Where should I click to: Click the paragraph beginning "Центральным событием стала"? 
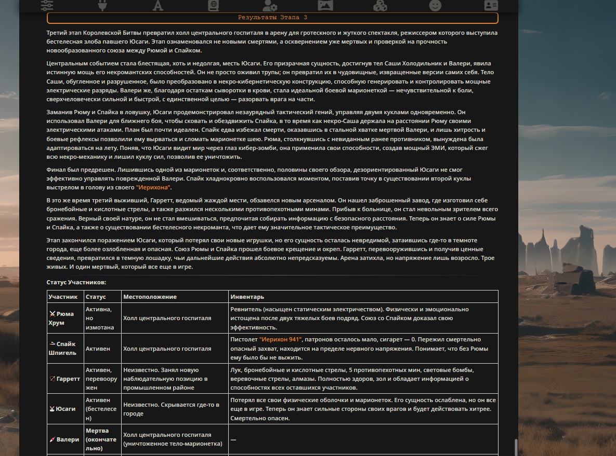tap(272, 81)
